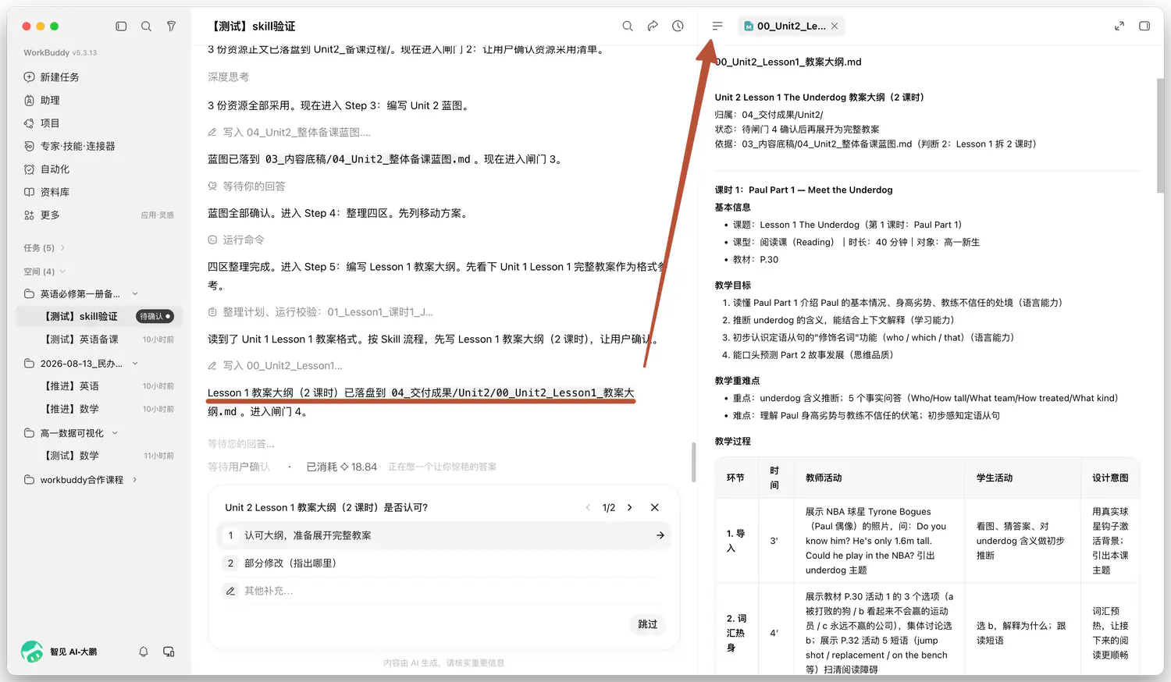Screen dimensions: 1171x682
Task: Open conversation history clock icon
Action: 678,27
